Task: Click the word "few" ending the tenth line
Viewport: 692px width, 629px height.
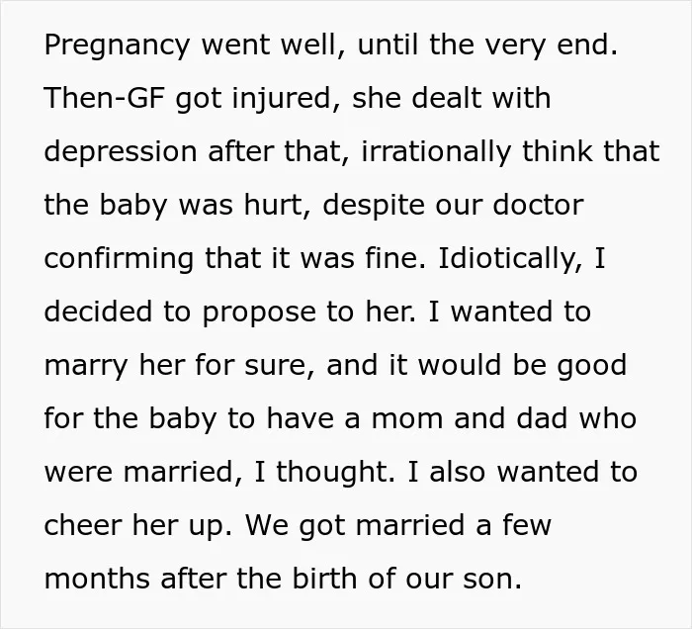Action: point(527,525)
